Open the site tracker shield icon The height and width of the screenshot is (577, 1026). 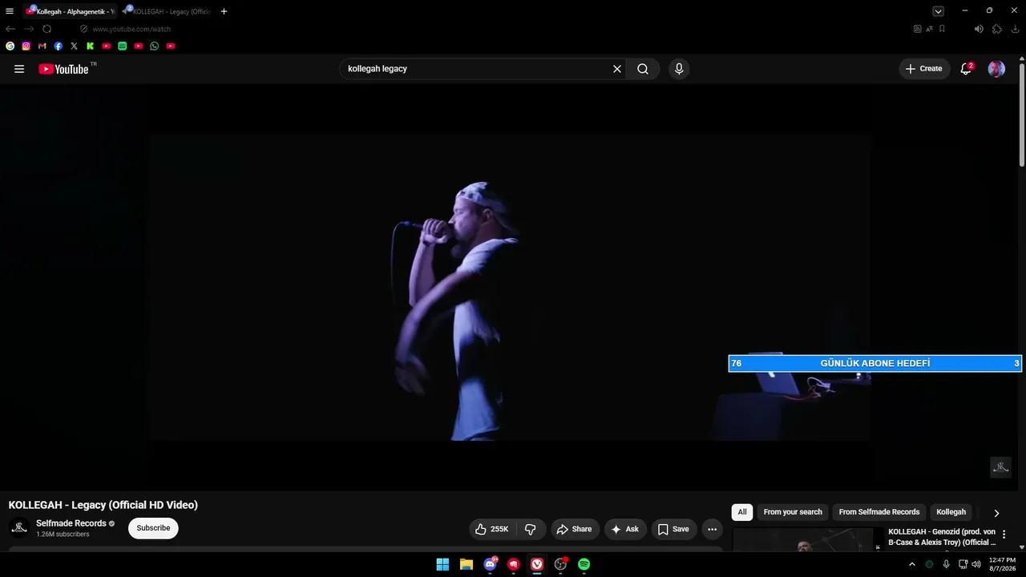(83, 29)
